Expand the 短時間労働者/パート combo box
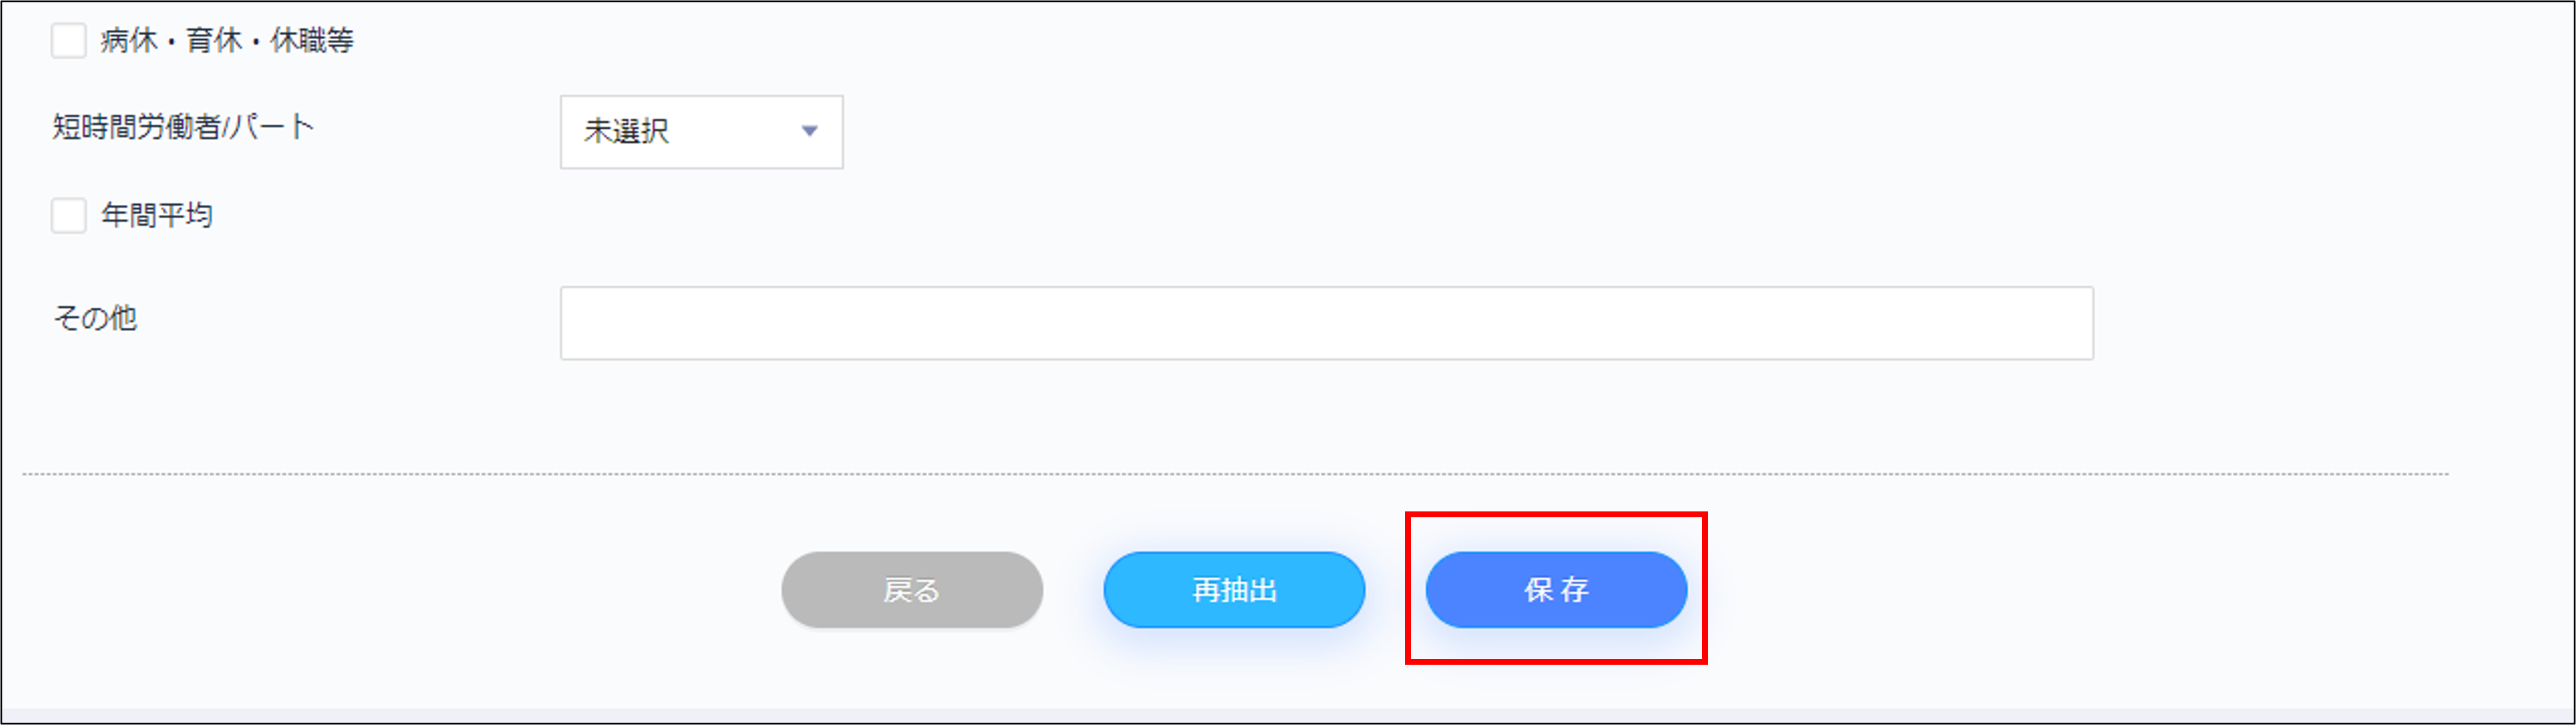Viewport: 2576px width, 725px height. tap(701, 132)
